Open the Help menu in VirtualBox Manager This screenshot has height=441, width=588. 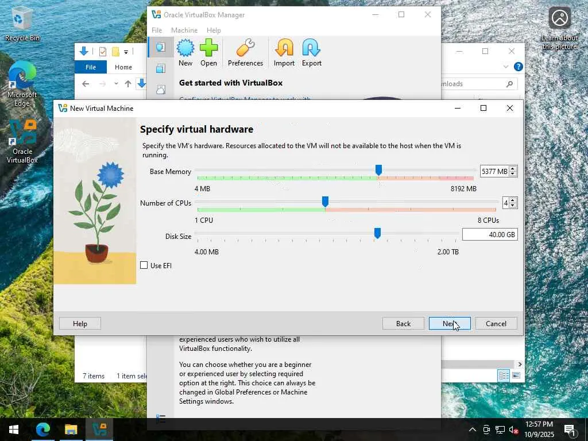(x=214, y=30)
